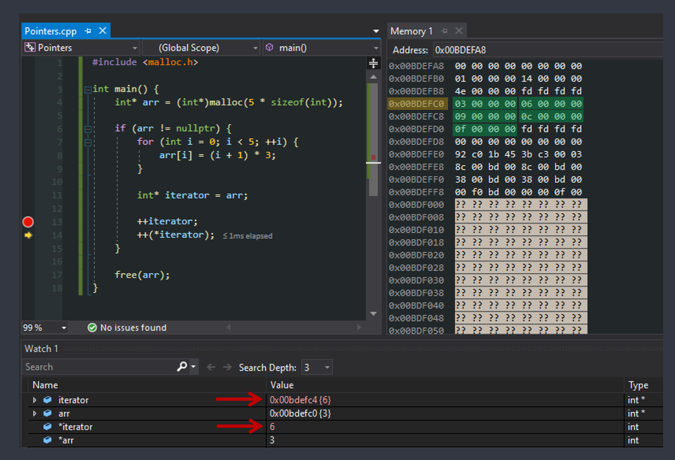The height and width of the screenshot is (460, 675).
Task: Open the Search Depth dropdown
Action: [x=318, y=367]
